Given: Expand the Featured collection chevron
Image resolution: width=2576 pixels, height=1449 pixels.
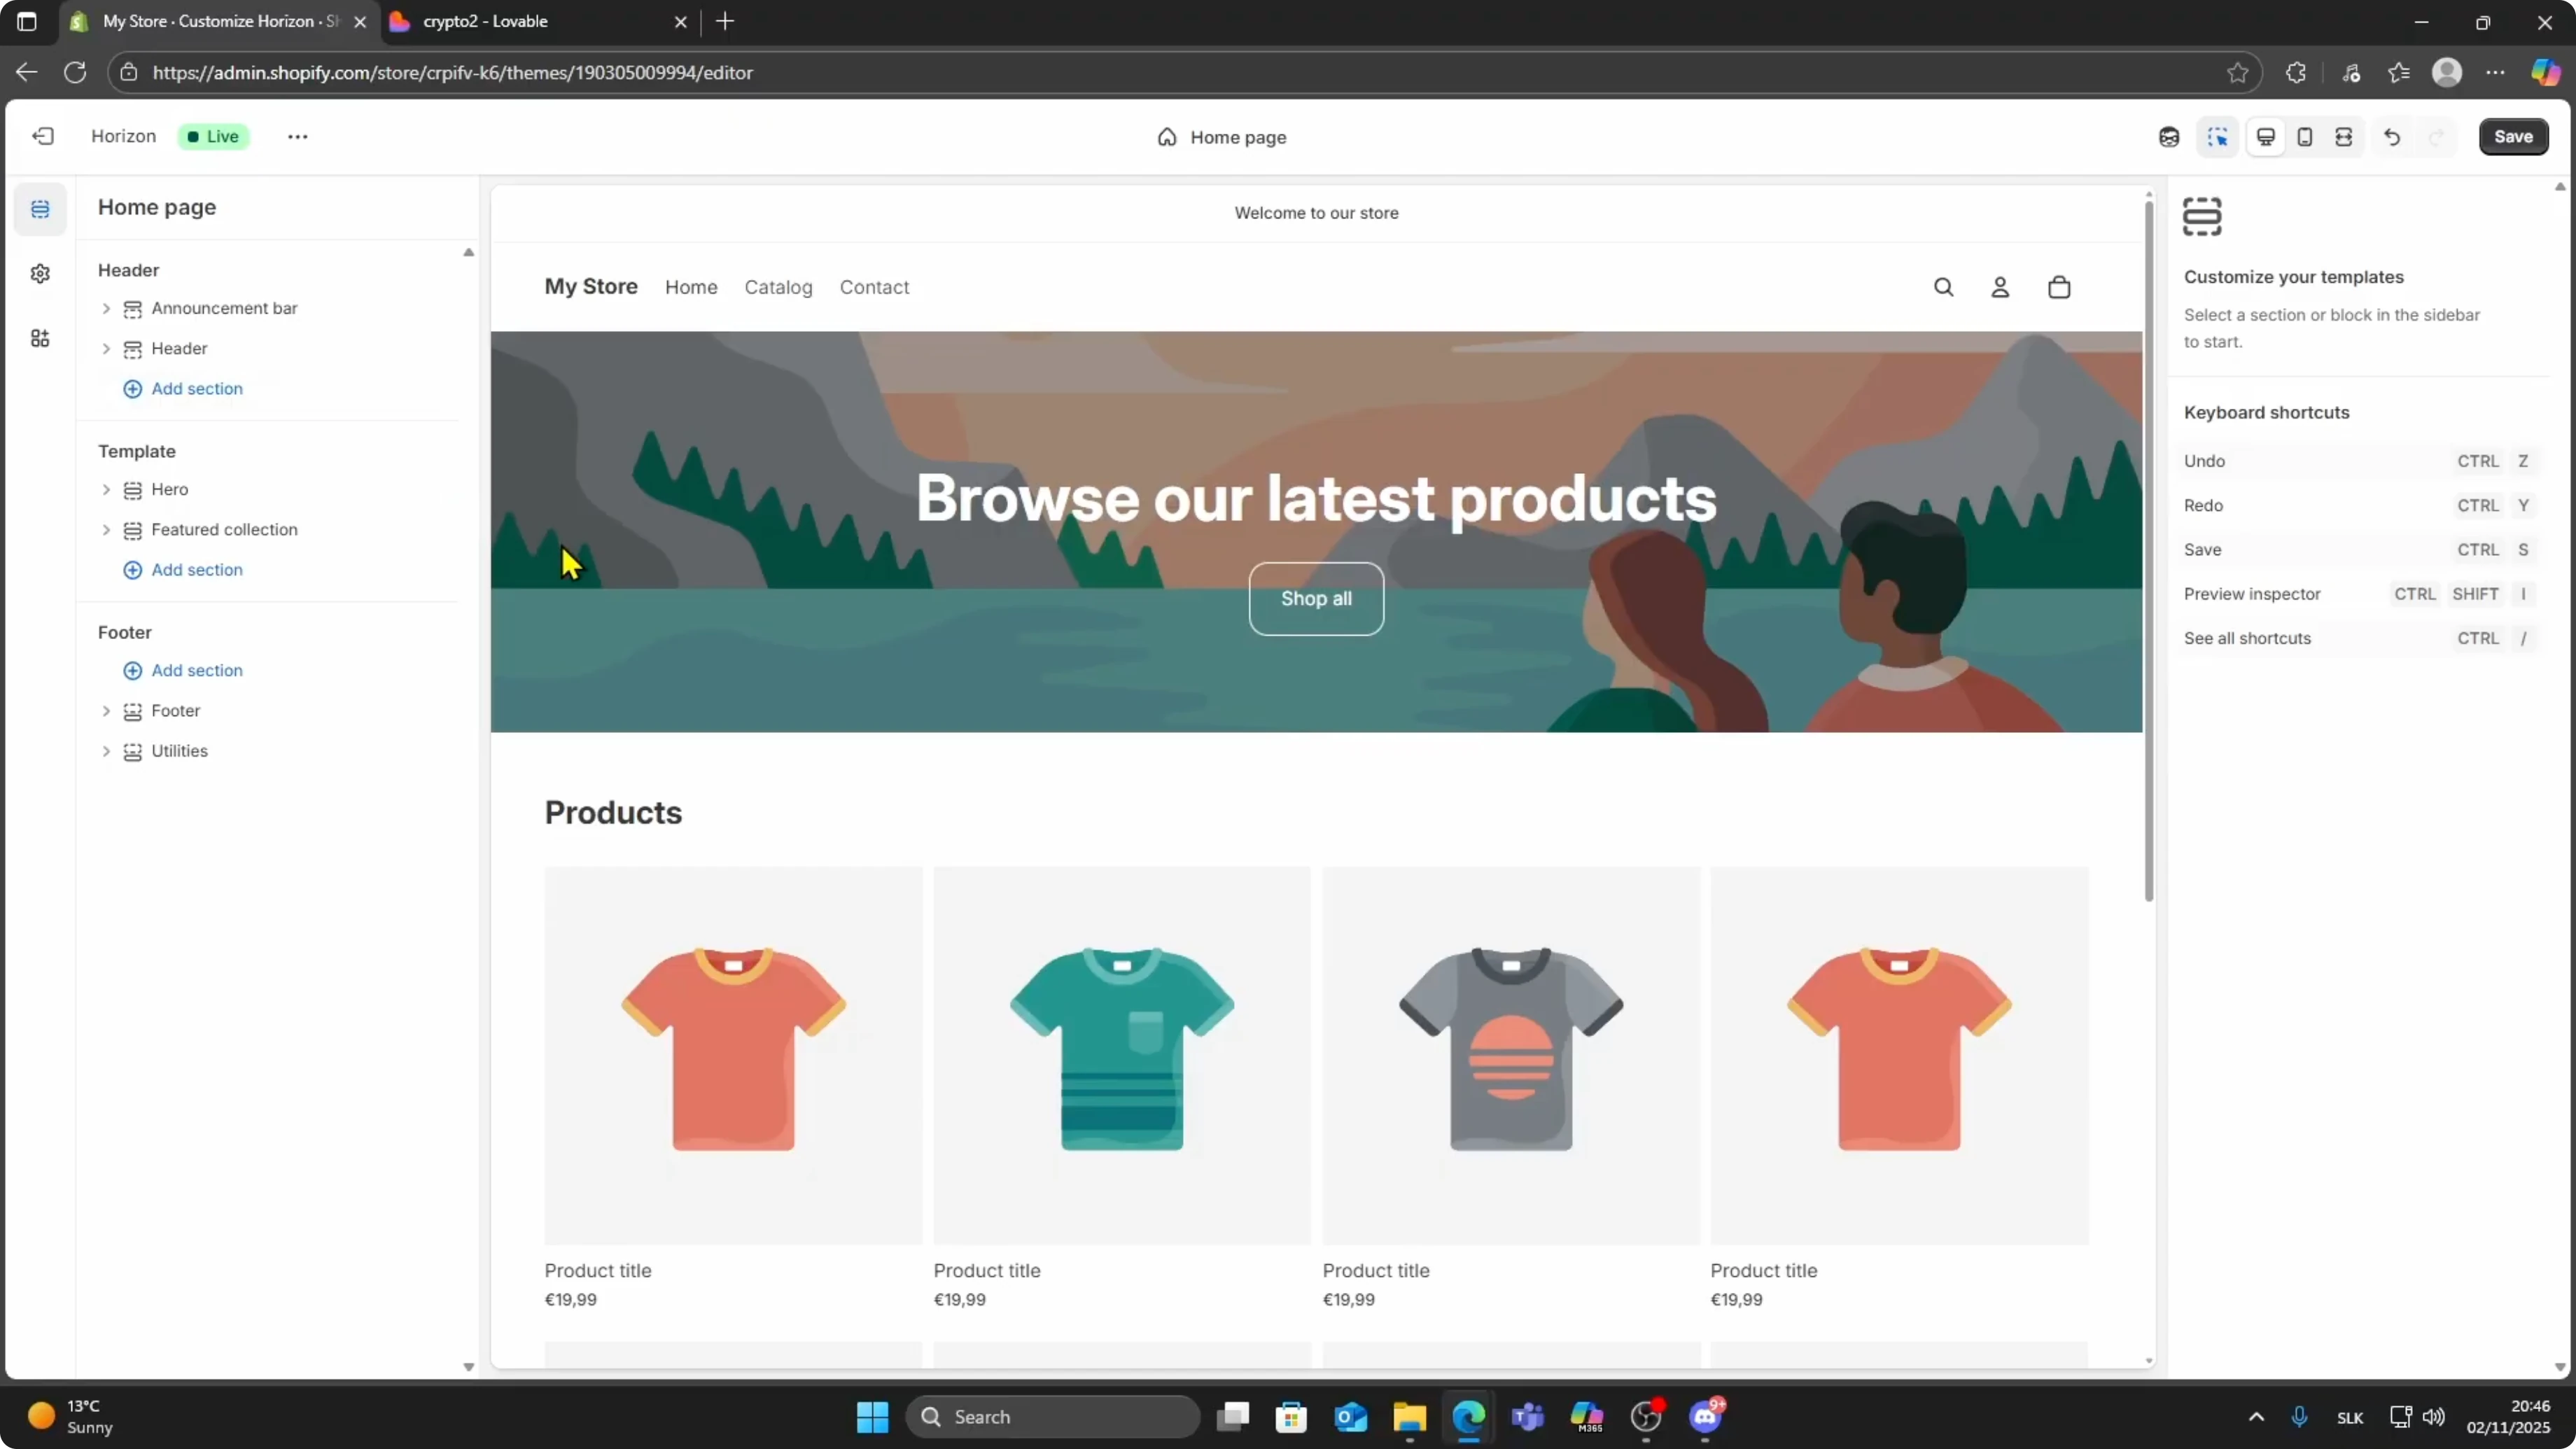Looking at the screenshot, I should point(106,529).
